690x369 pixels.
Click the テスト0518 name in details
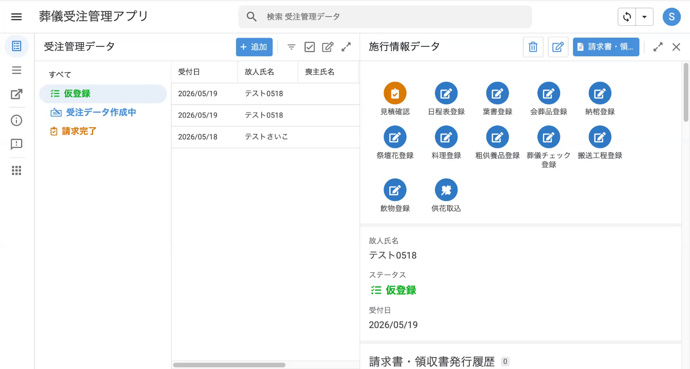[x=393, y=255]
